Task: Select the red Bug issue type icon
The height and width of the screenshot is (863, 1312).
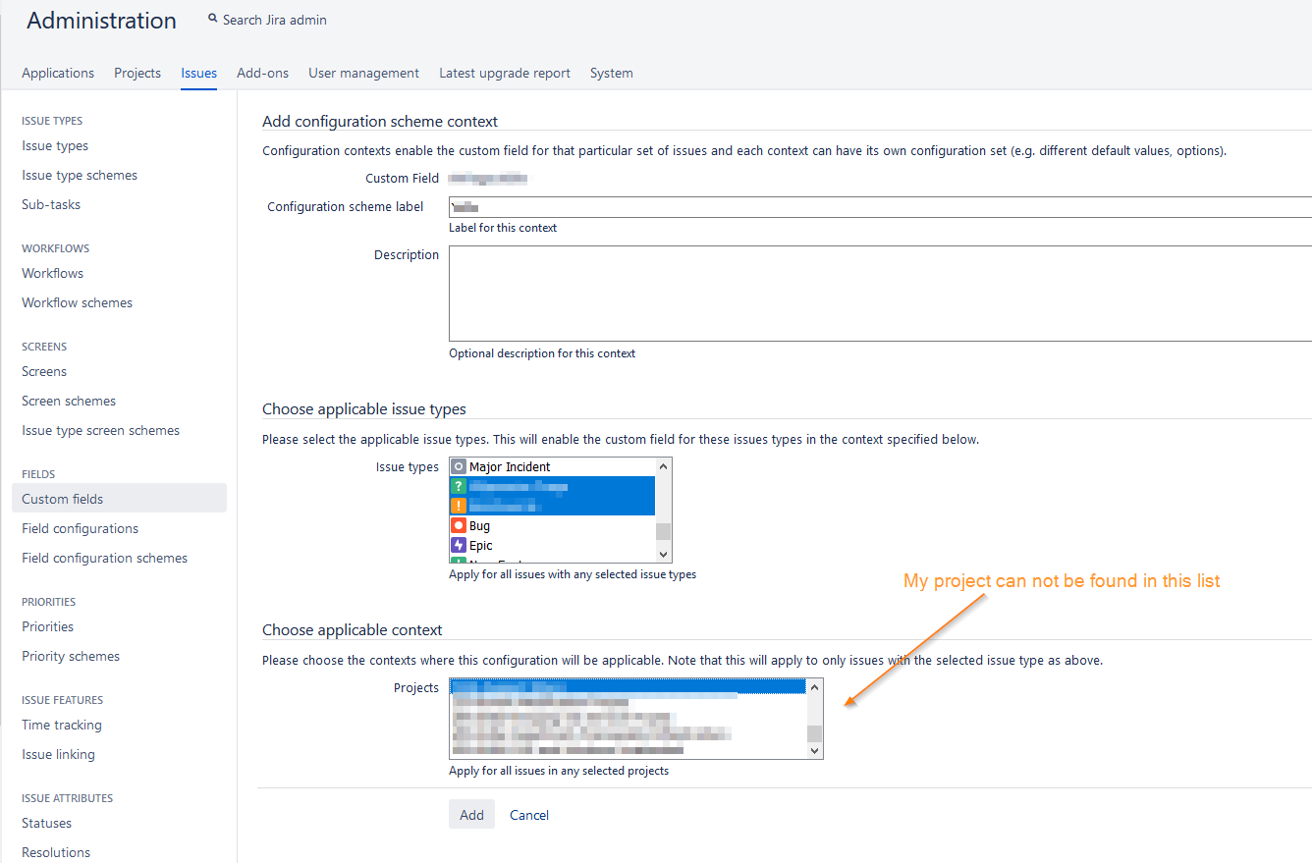Action: 458,526
